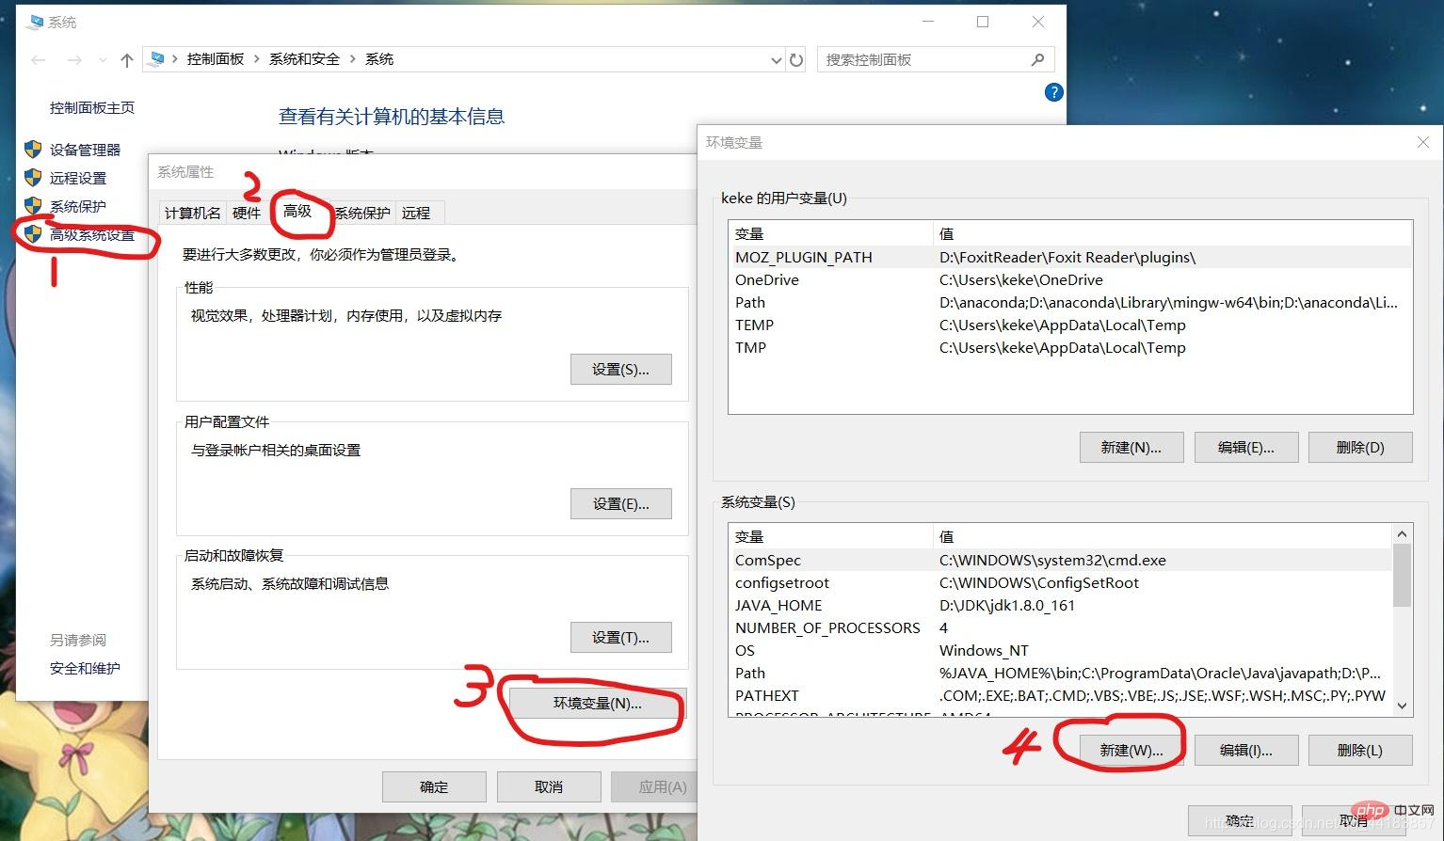Open the 环境变量(N) dialog
This screenshot has height=841, width=1444.
click(x=594, y=703)
